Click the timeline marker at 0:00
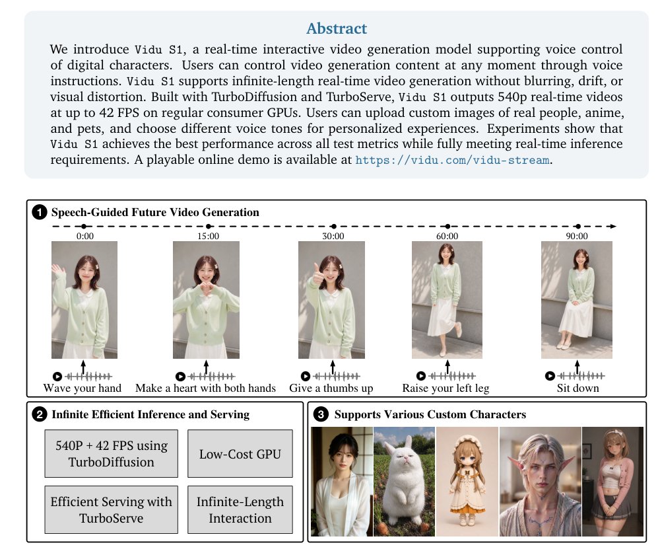 click(84, 227)
